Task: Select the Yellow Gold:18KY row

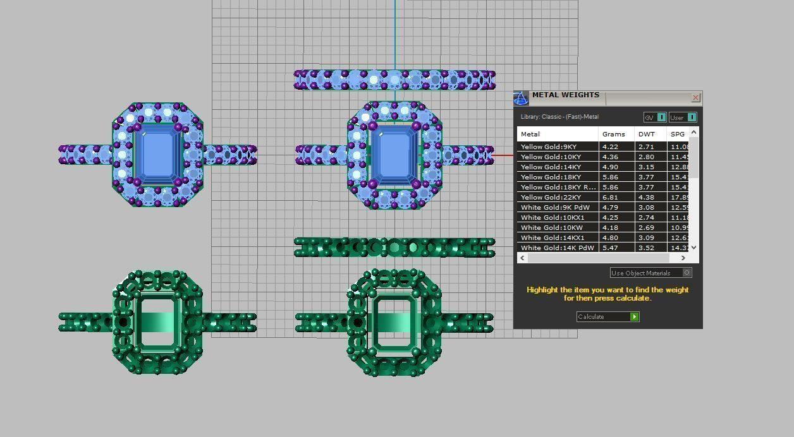Action: click(x=603, y=177)
